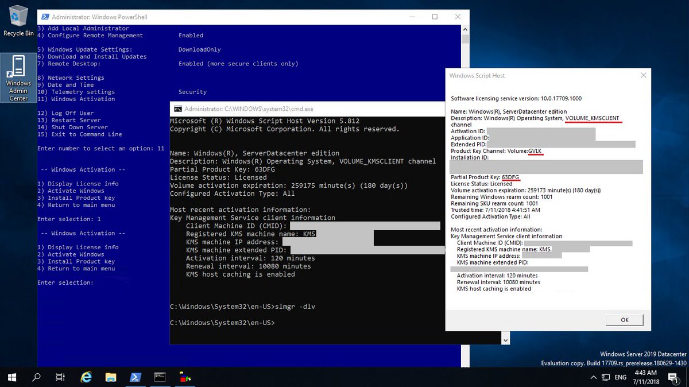Open the Recycle Bin on the desktop
This screenshot has height=387, width=689.
pos(18,17)
